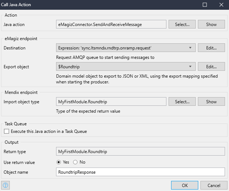This screenshot has width=229, height=191.
Task: Click the 'Java action' label
Action: (x=14, y=25)
